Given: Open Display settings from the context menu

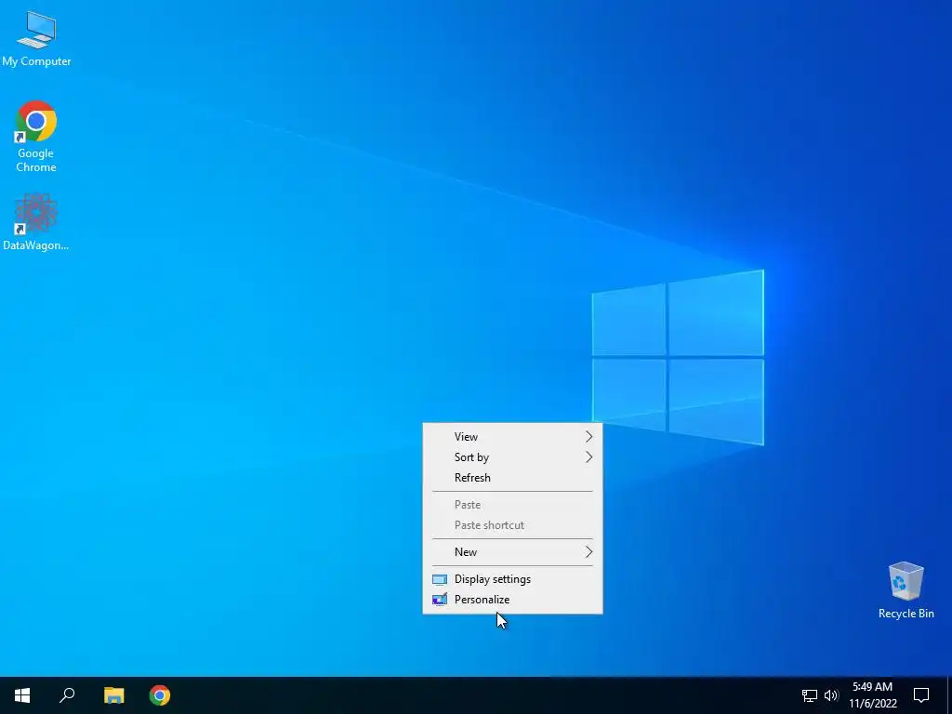Looking at the screenshot, I should pos(512,579).
